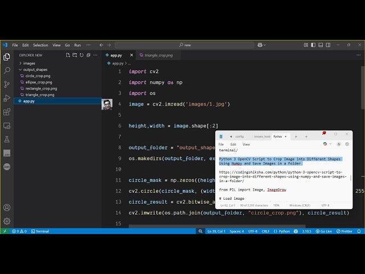Open the Explorer more actions menu
365x274 pixels.
tap(95, 55)
